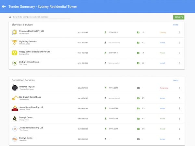
Task: Click Invite link in Electrical Services
Action: point(175,25)
